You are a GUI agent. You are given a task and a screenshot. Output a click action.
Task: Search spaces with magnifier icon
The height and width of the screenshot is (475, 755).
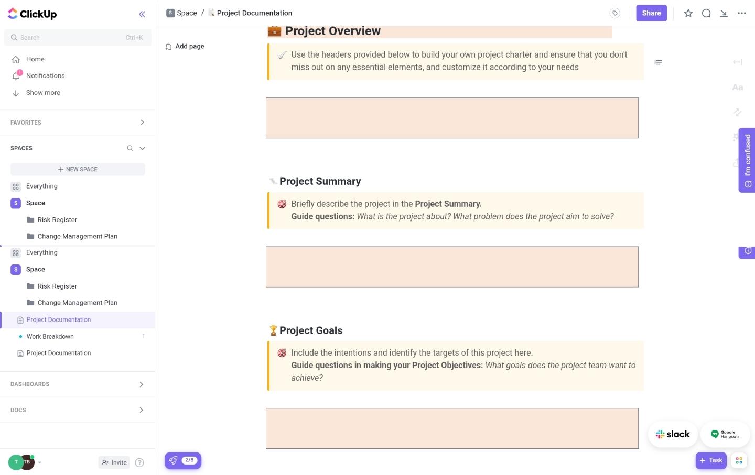(x=130, y=148)
